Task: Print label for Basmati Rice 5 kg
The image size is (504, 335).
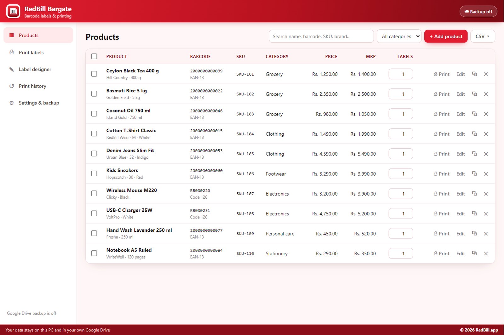Action: click(442, 94)
